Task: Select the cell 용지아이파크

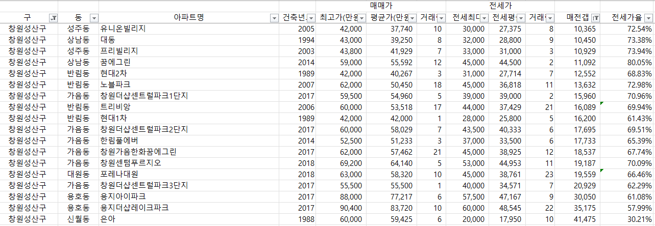Action: tap(189, 196)
